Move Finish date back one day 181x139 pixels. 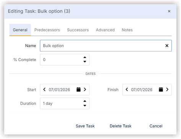[x=127, y=89]
